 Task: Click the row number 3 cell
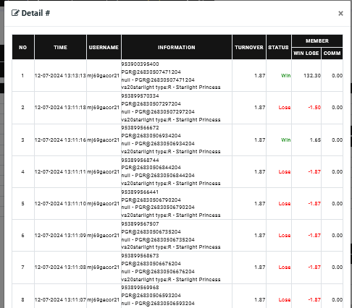click(x=22, y=140)
